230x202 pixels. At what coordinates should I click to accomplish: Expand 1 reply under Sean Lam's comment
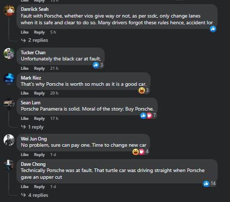[32, 127]
